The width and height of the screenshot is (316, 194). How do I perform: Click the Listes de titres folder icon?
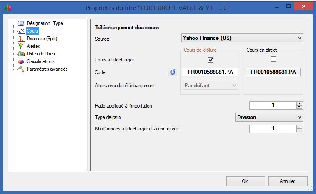pos(21,54)
